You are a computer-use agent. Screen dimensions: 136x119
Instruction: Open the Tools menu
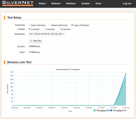click(x=99, y=3)
